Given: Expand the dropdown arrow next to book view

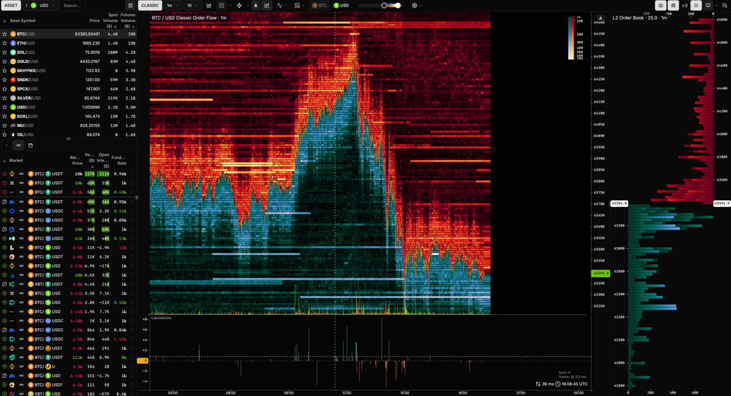Looking at the screenshot, I should tap(716, 5).
